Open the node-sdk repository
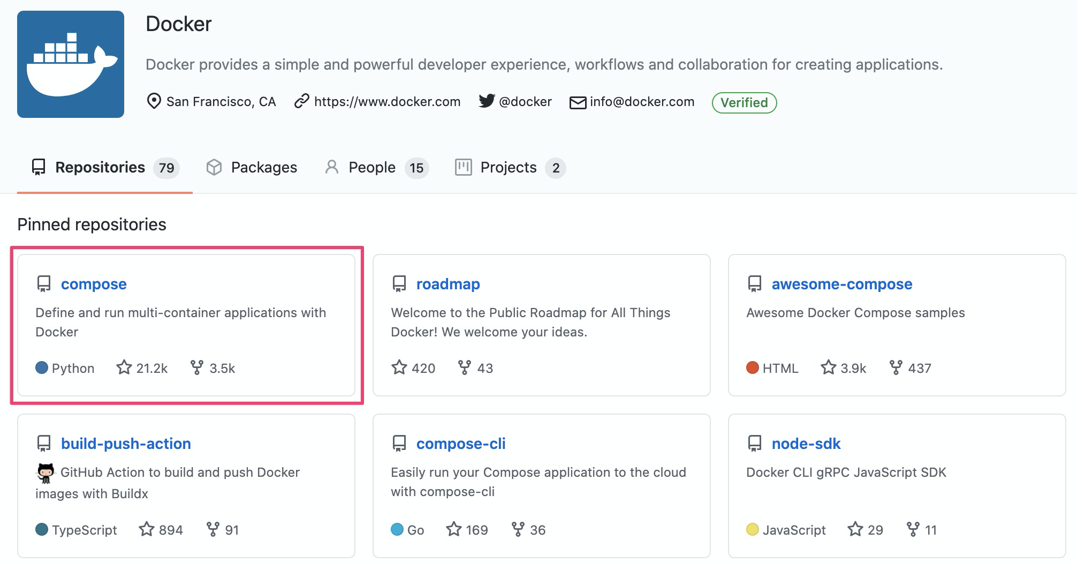This screenshot has height=570, width=1077. tap(806, 444)
